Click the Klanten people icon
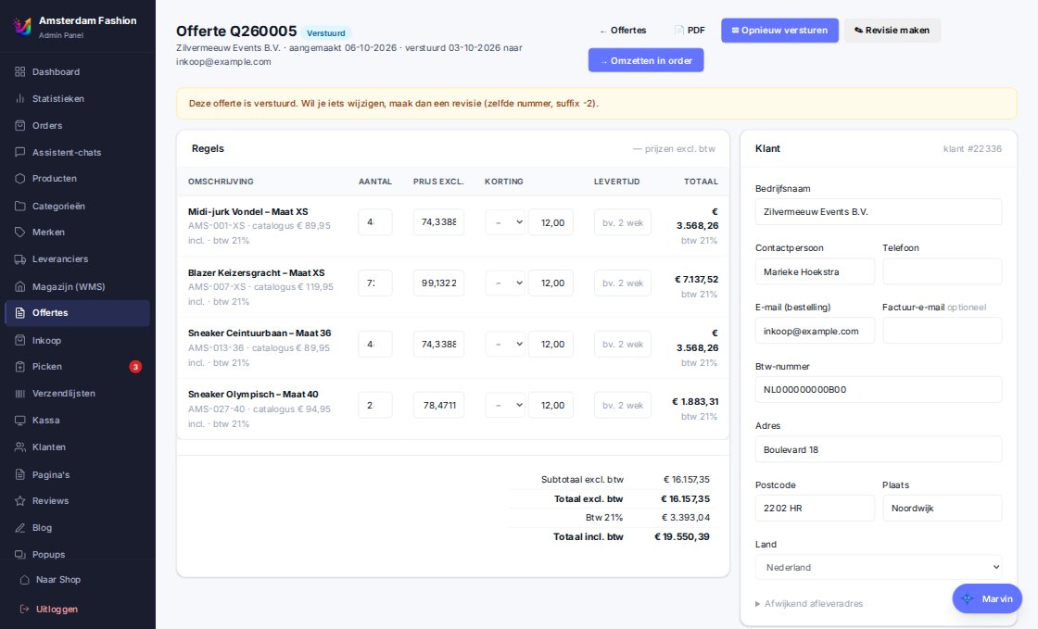The height and width of the screenshot is (629, 1038). tap(19, 447)
